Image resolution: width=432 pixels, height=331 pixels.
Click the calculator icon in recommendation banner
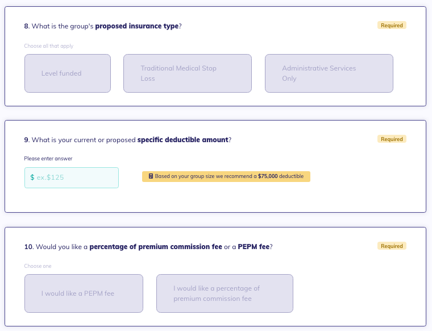(151, 176)
